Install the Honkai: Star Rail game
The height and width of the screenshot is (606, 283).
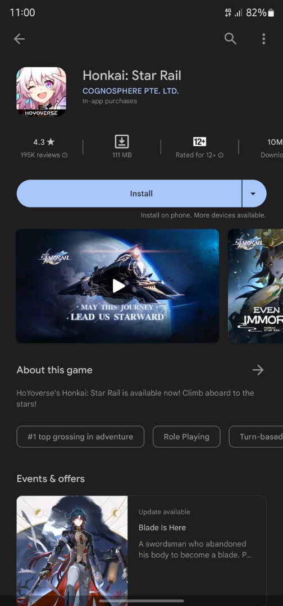[x=129, y=194]
